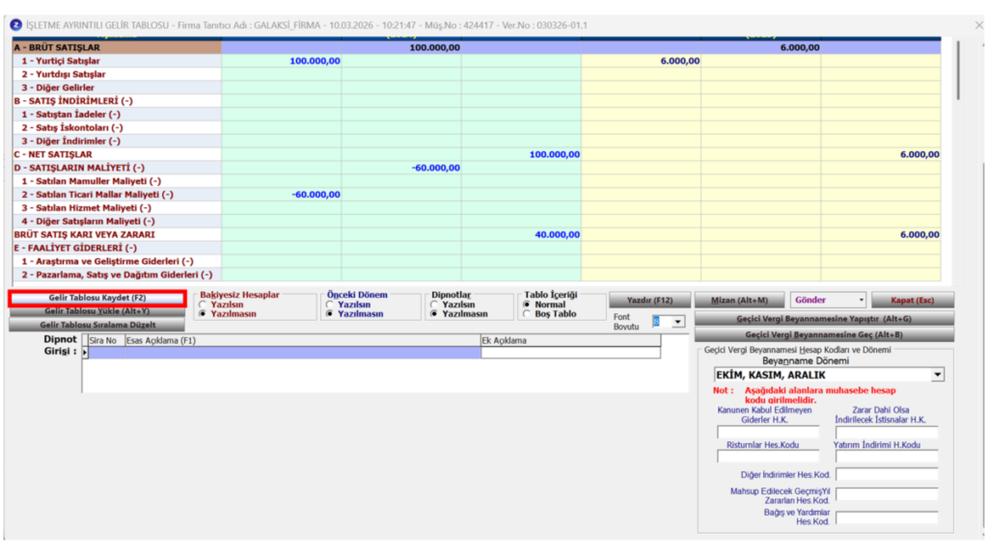Click the Kapat (Esc) button
The width and height of the screenshot is (988, 555).
913,301
